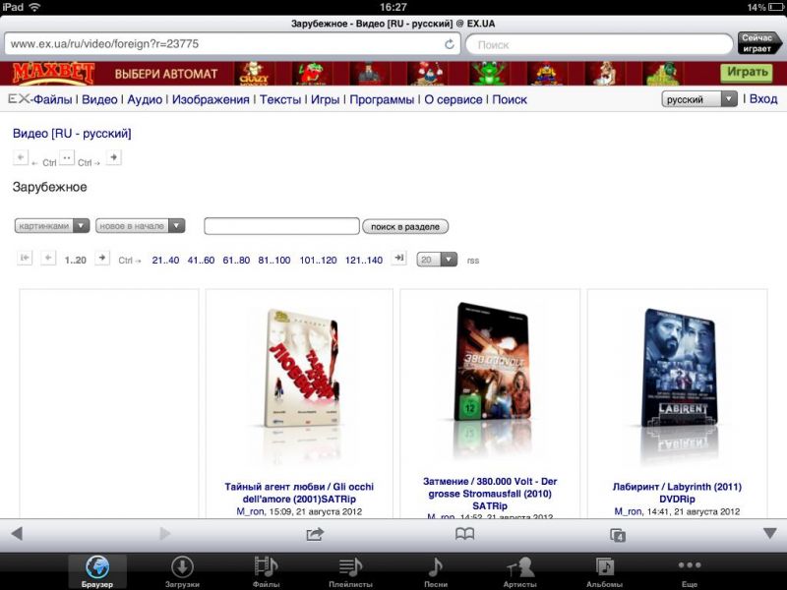Tap the browser back arrow

[x=17, y=534]
